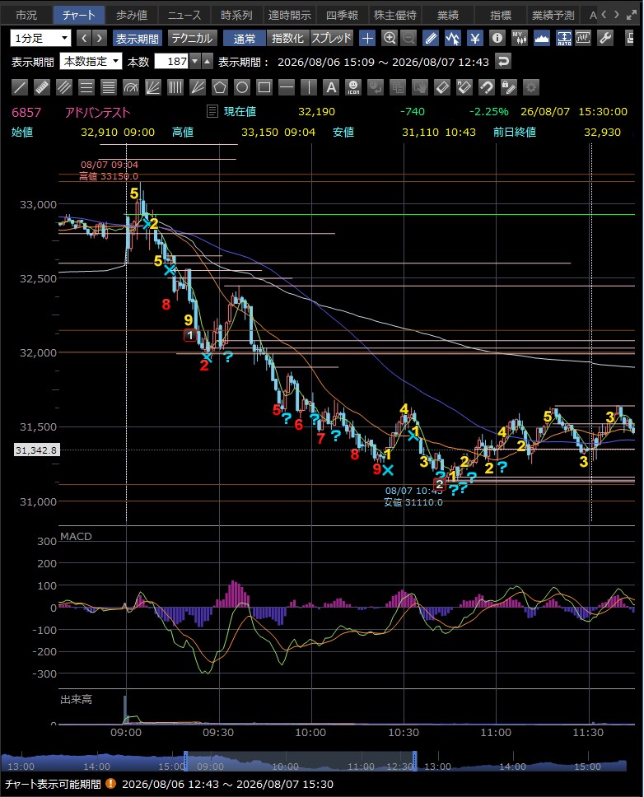Decrease bar count with down arrow

tap(194, 62)
